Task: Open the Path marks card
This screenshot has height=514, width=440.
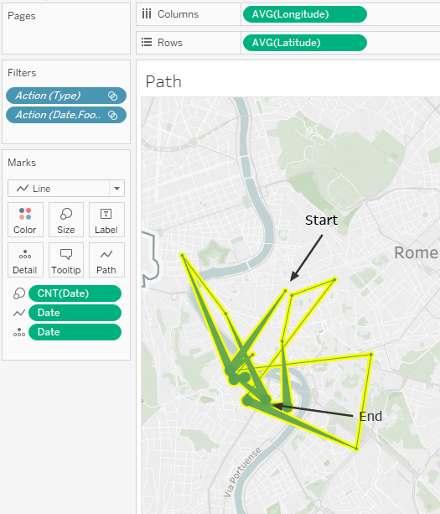Action: [x=106, y=260]
